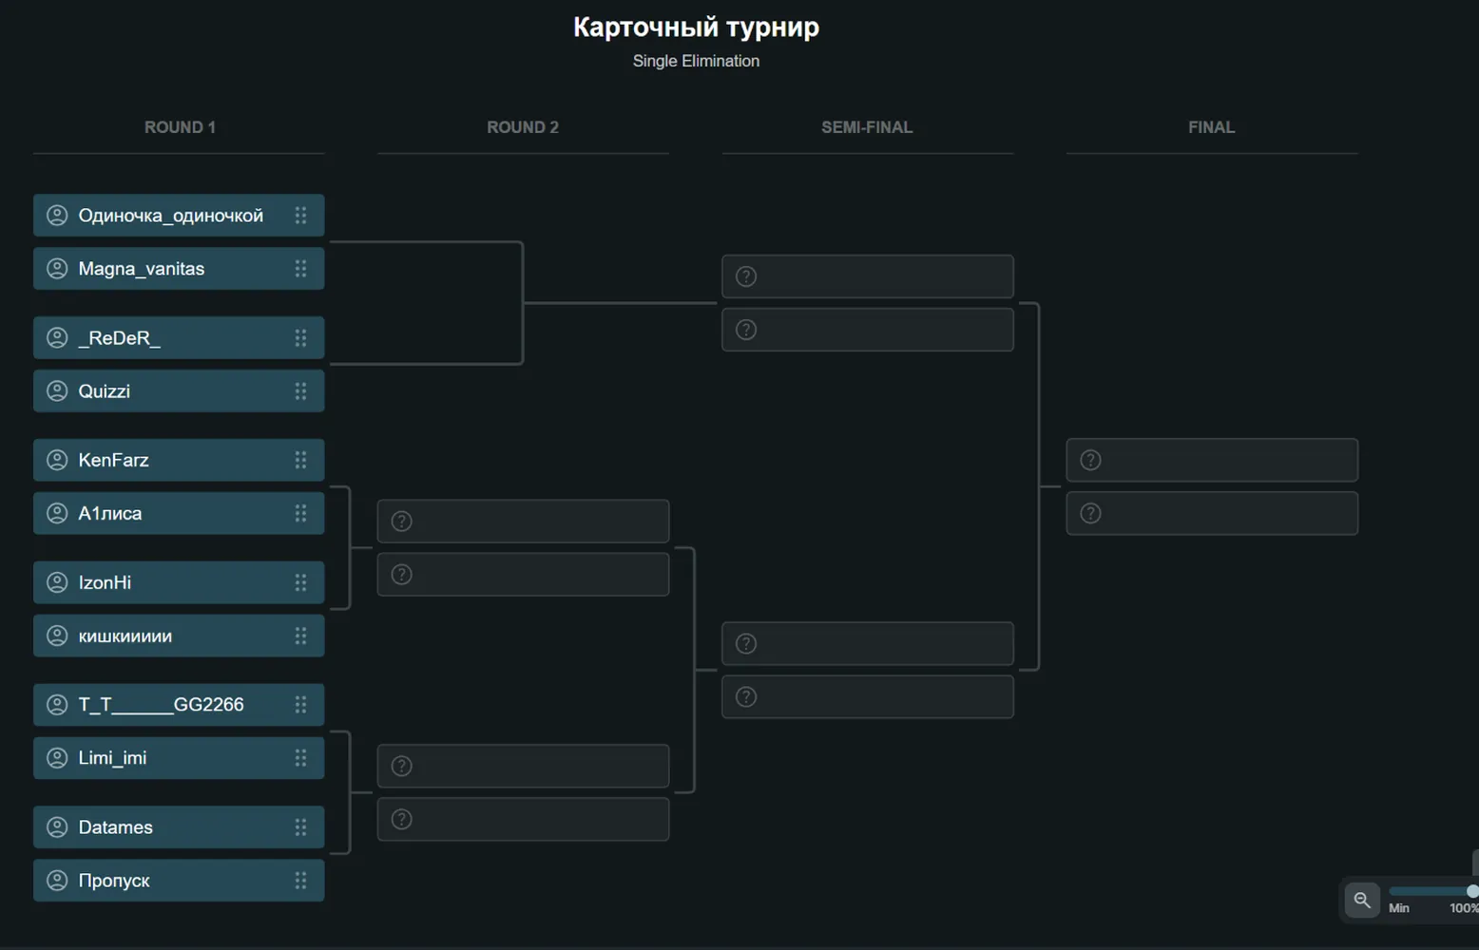This screenshot has width=1479, height=950.
Task: Click the ROUND 2 column header
Action: click(523, 127)
